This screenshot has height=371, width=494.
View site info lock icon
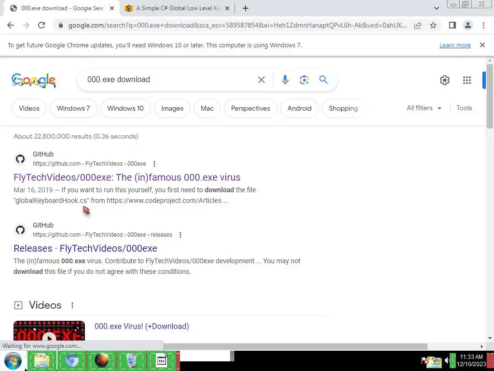(x=61, y=25)
